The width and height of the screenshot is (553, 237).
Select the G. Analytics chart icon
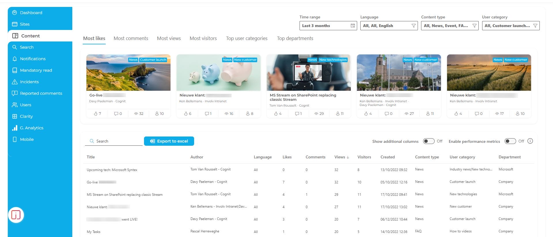point(14,128)
